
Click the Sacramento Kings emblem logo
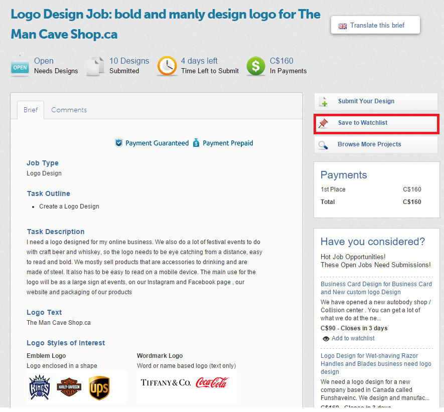(40, 387)
